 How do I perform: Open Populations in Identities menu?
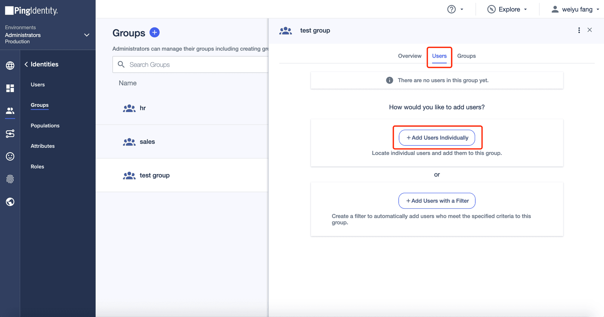click(45, 126)
